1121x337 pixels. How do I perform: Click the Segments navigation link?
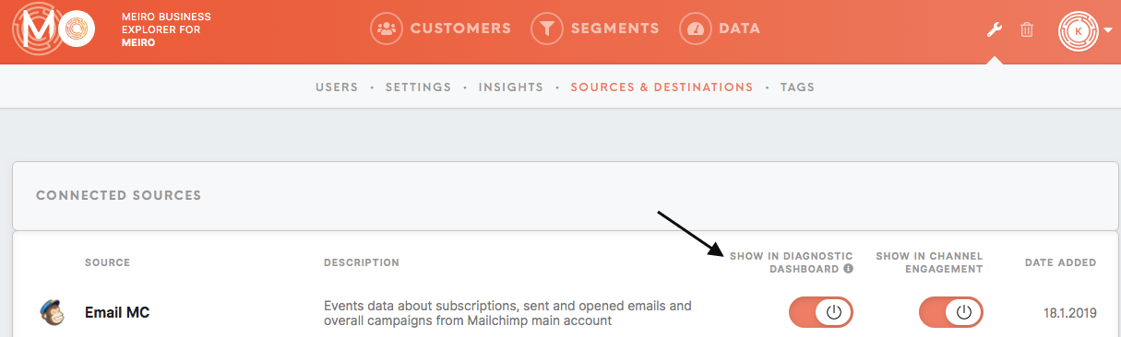615,29
